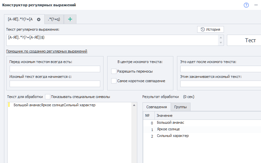Open the help question mark icon
This screenshot has height=163, width=261.
[x=246, y=5]
